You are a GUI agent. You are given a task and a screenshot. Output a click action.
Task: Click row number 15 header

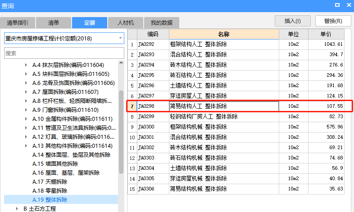coord(132,189)
